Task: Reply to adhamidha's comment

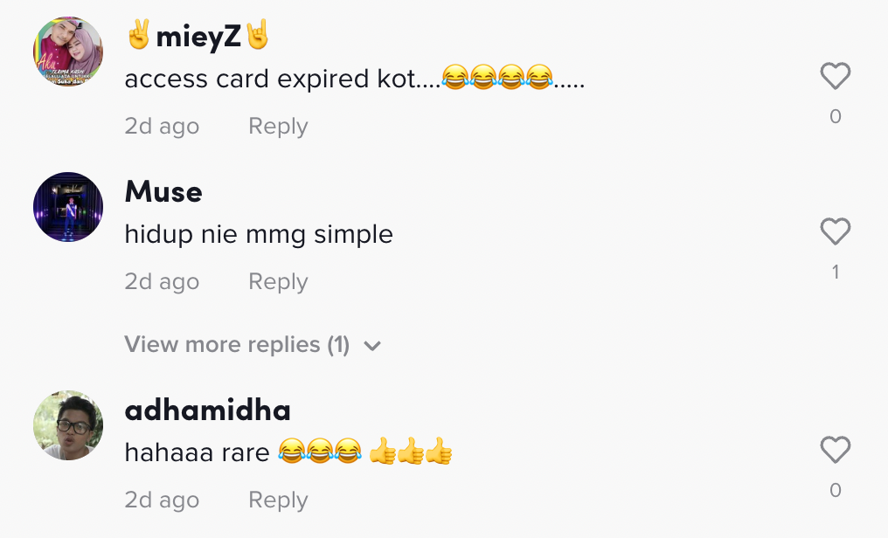Action: tap(278, 500)
